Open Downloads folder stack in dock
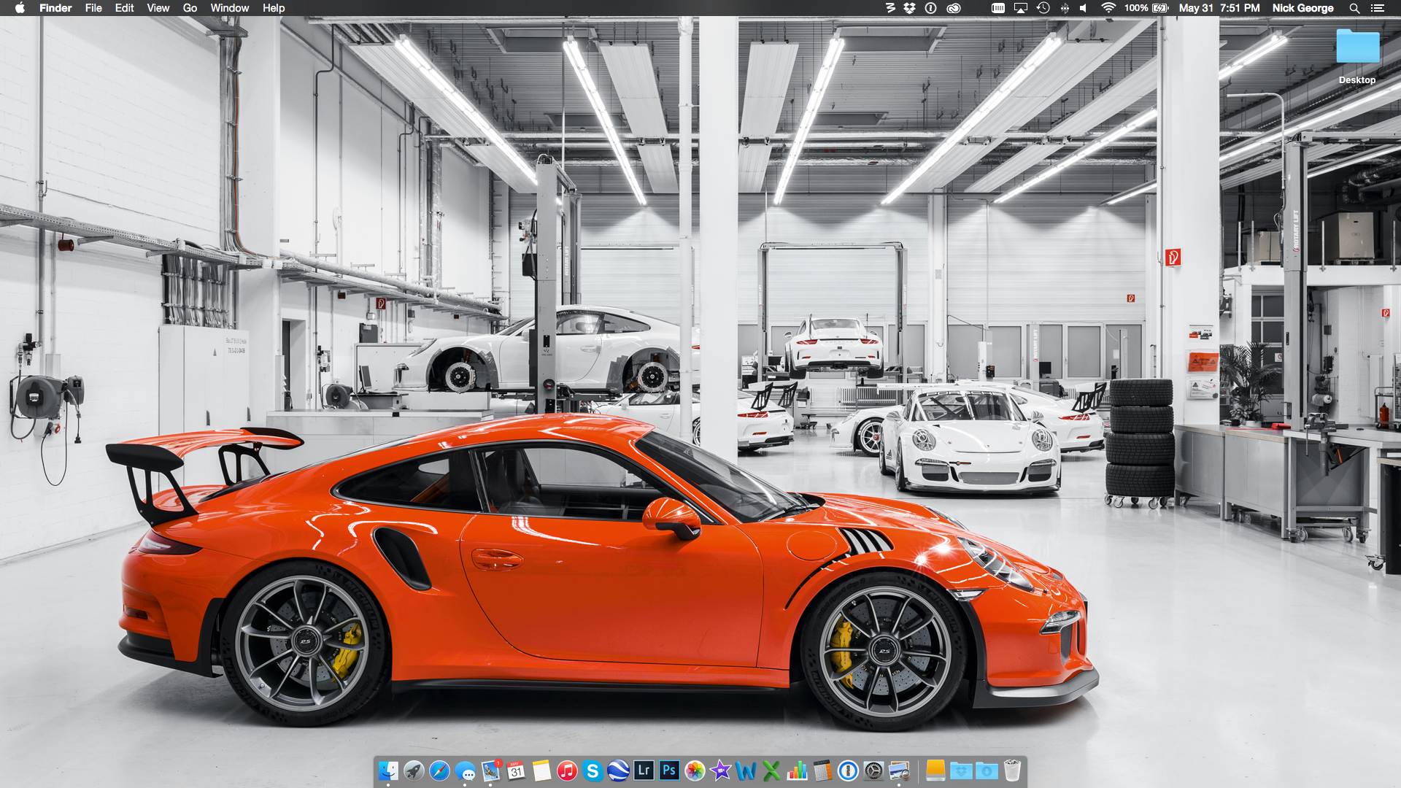The image size is (1401, 788). (x=987, y=770)
